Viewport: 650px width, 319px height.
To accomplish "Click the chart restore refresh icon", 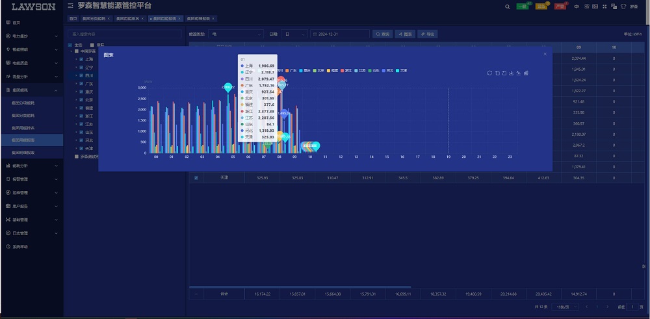I will (489, 73).
